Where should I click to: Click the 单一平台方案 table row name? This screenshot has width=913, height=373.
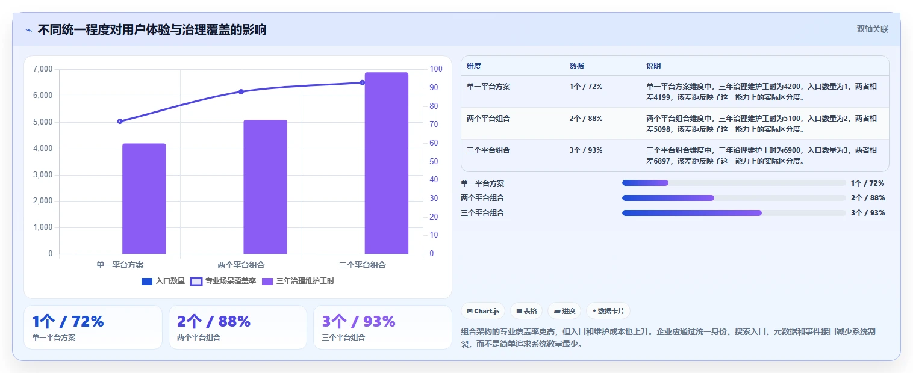488,87
